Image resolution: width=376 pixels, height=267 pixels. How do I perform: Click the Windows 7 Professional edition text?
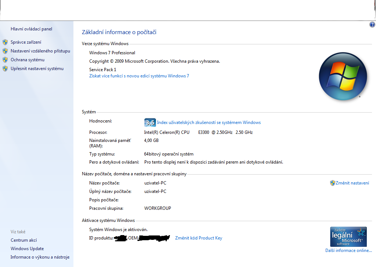pos(112,53)
